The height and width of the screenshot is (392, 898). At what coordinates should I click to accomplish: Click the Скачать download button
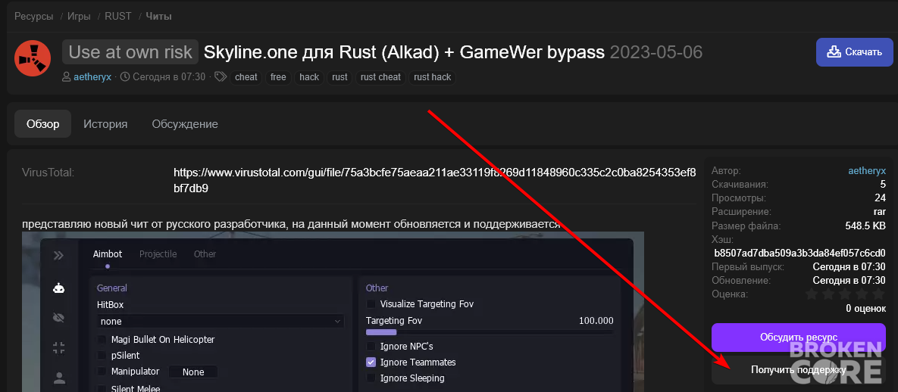[x=855, y=52]
